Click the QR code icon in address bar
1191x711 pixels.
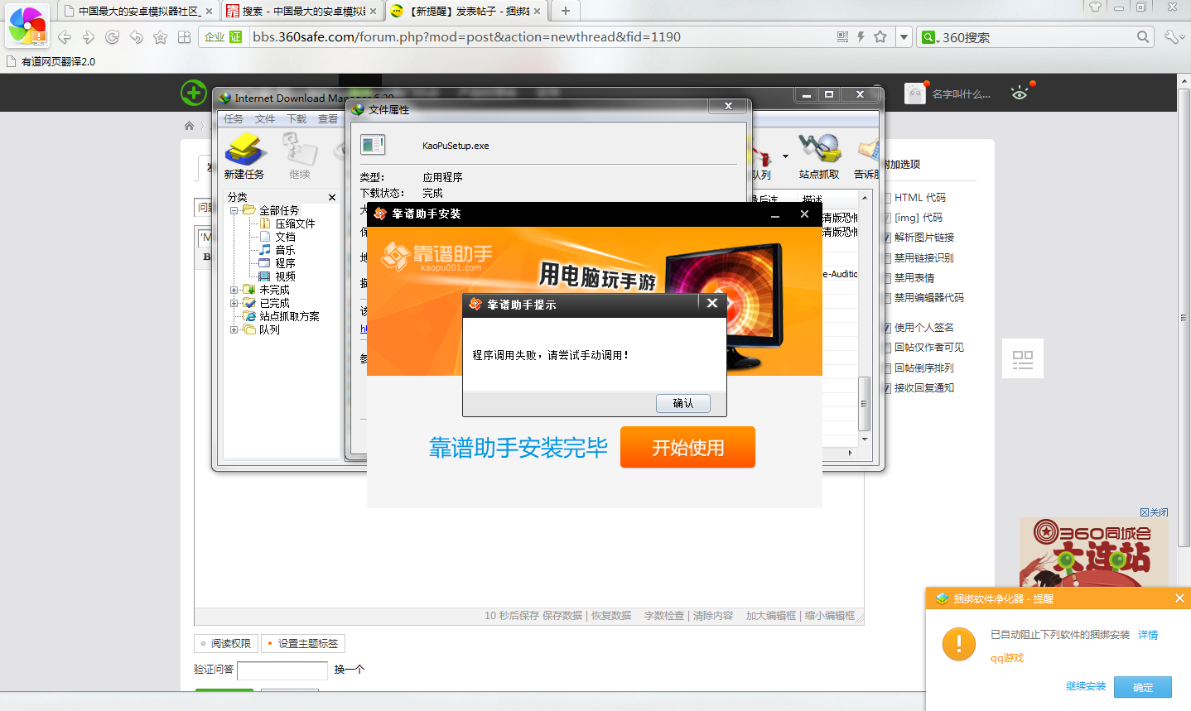[x=842, y=36]
